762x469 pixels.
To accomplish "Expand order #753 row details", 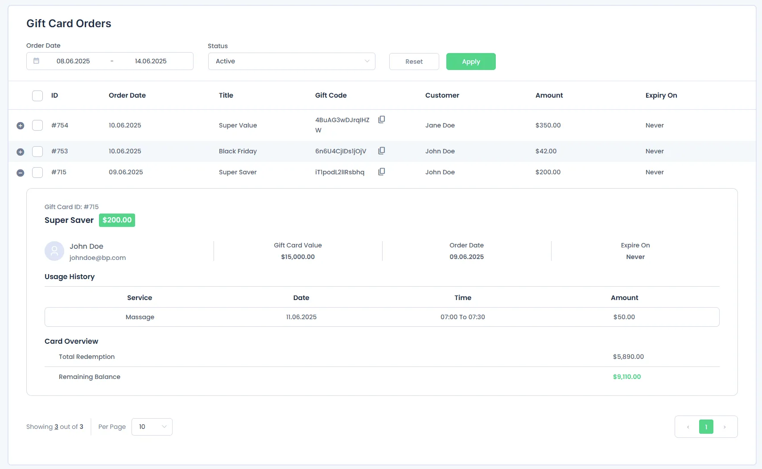I will [20, 152].
